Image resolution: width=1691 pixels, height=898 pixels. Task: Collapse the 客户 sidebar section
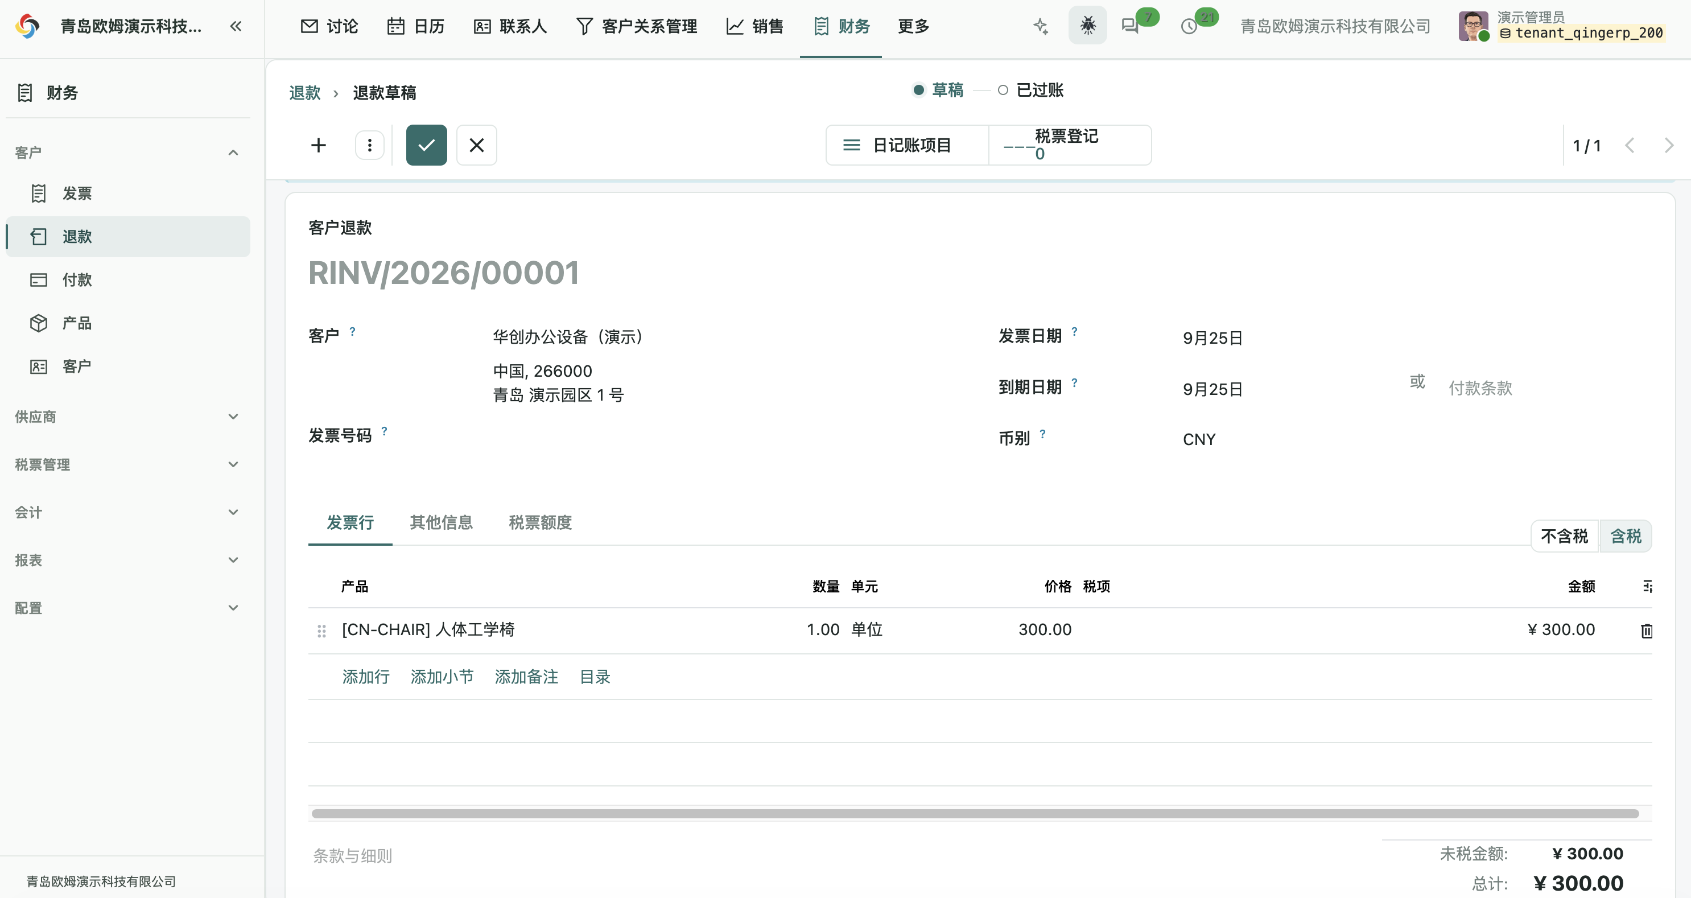(127, 153)
